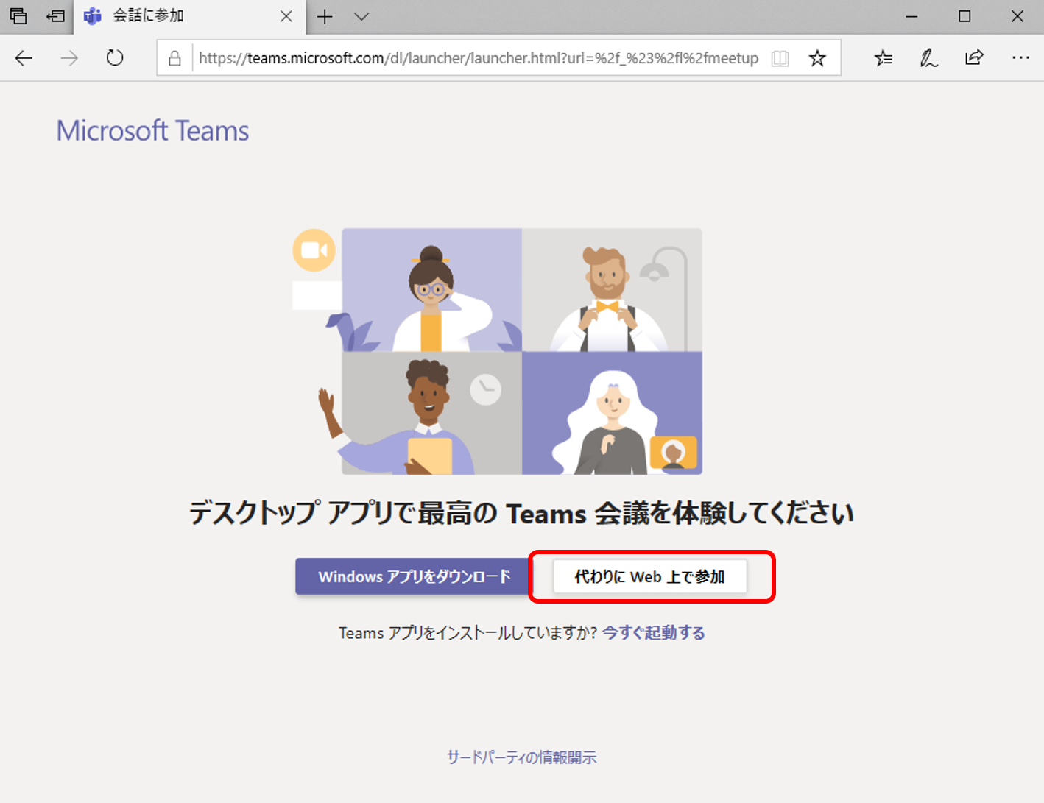The image size is (1044, 803).
Task: Click the Microsoft Teams heading logo
Action: click(153, 131)
